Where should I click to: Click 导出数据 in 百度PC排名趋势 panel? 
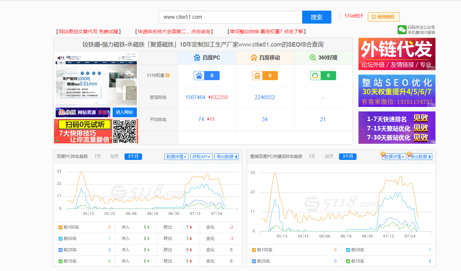[x=227, y=157]
